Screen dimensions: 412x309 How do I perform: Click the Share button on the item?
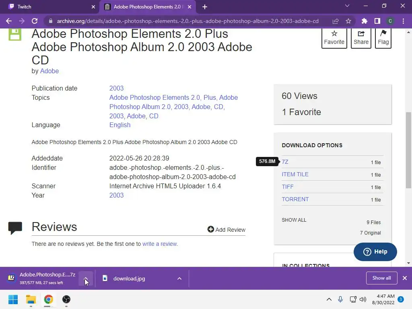361,38
